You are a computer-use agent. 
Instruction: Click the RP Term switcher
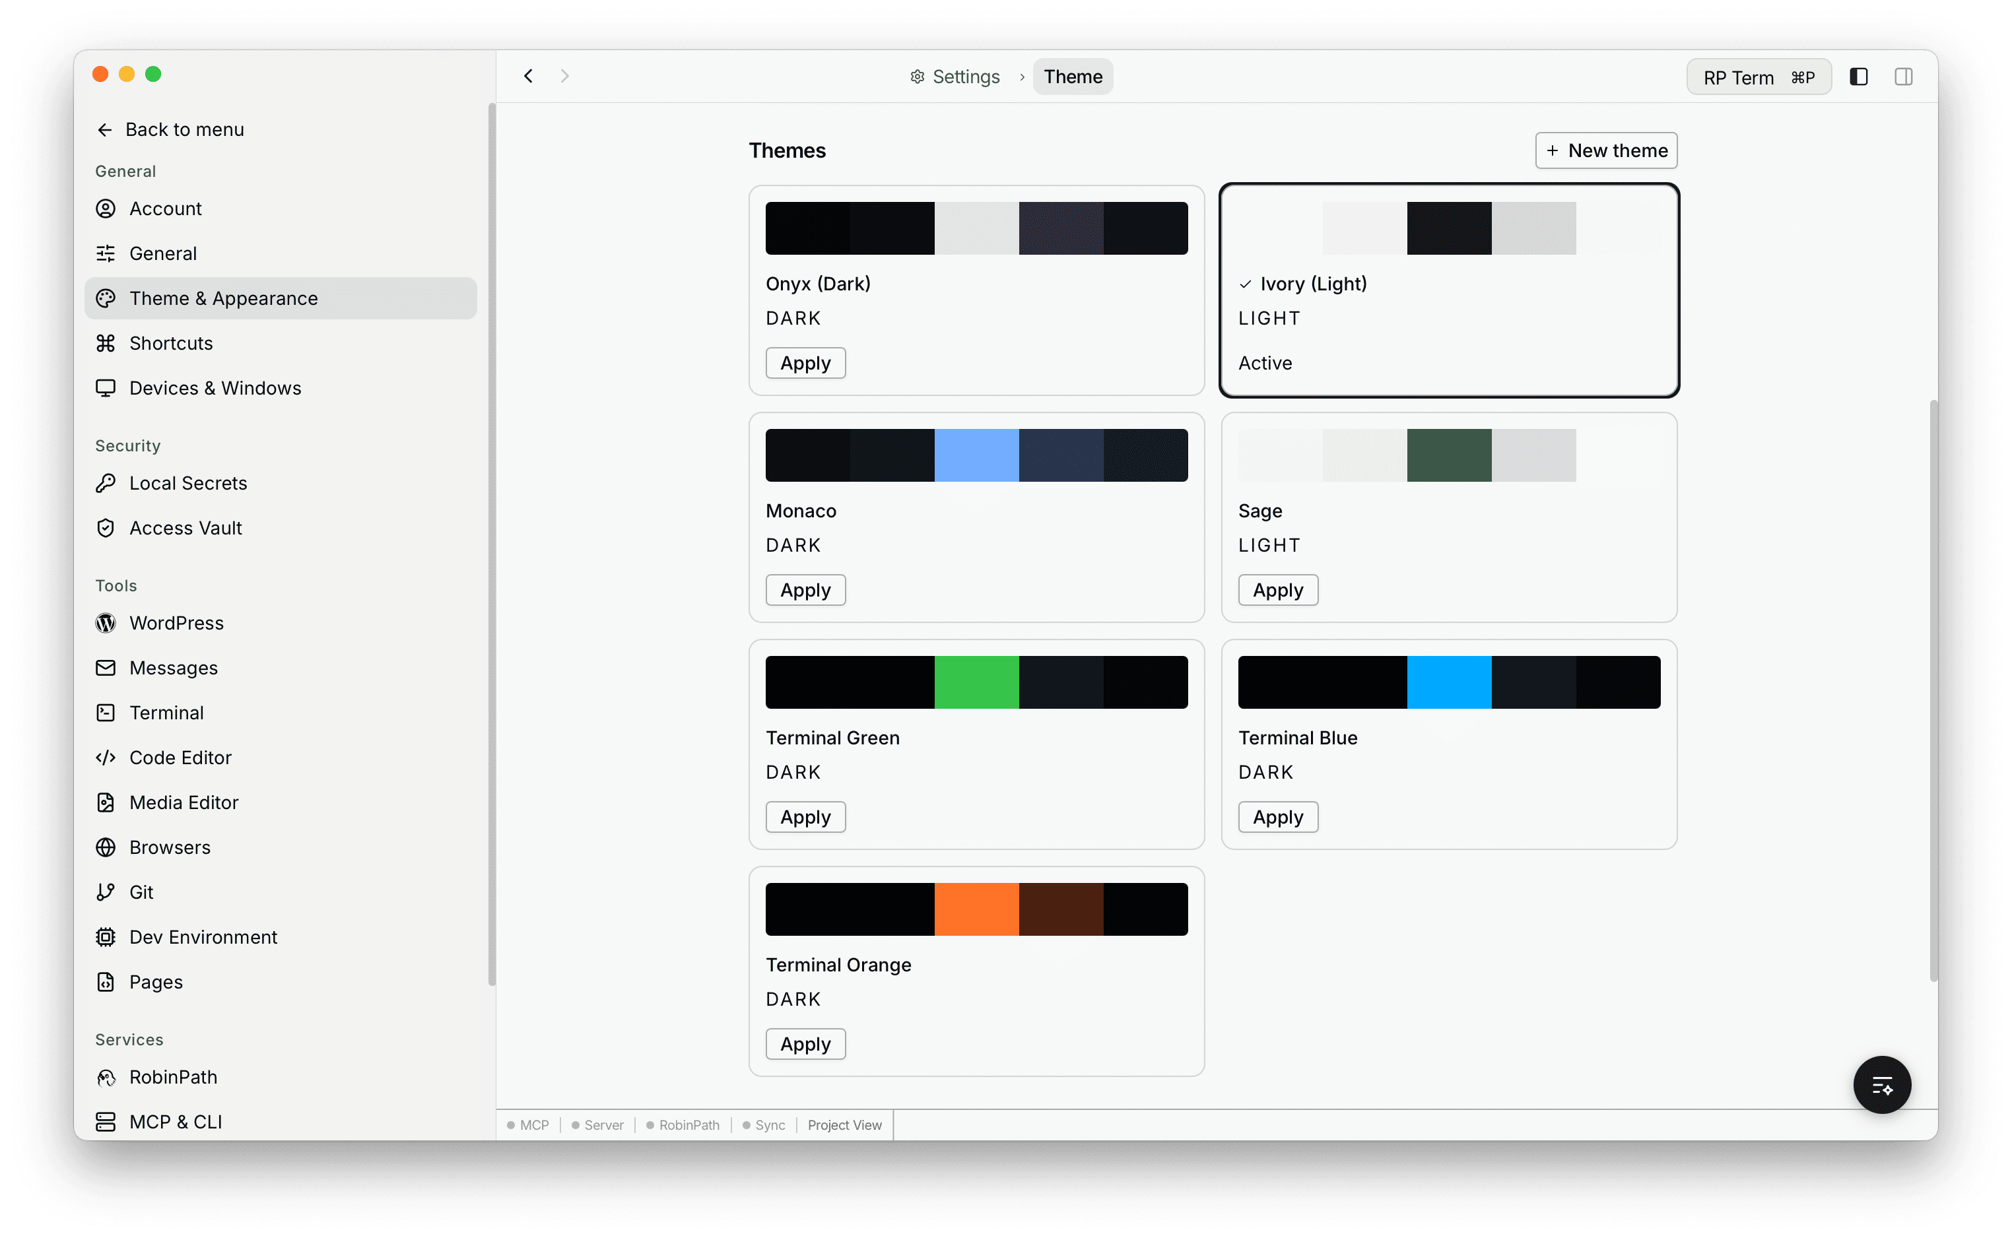(x=1758, y=76)
